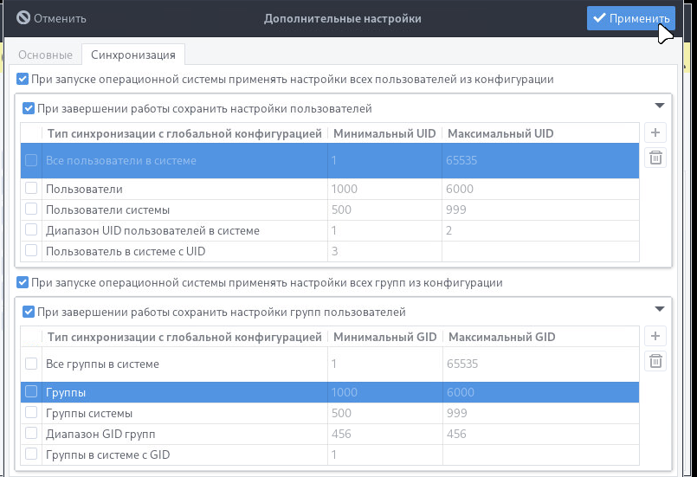The height and width of the screenshot is (477, 697).
Task: Select the Синхронизация tab
Action: 133,55
